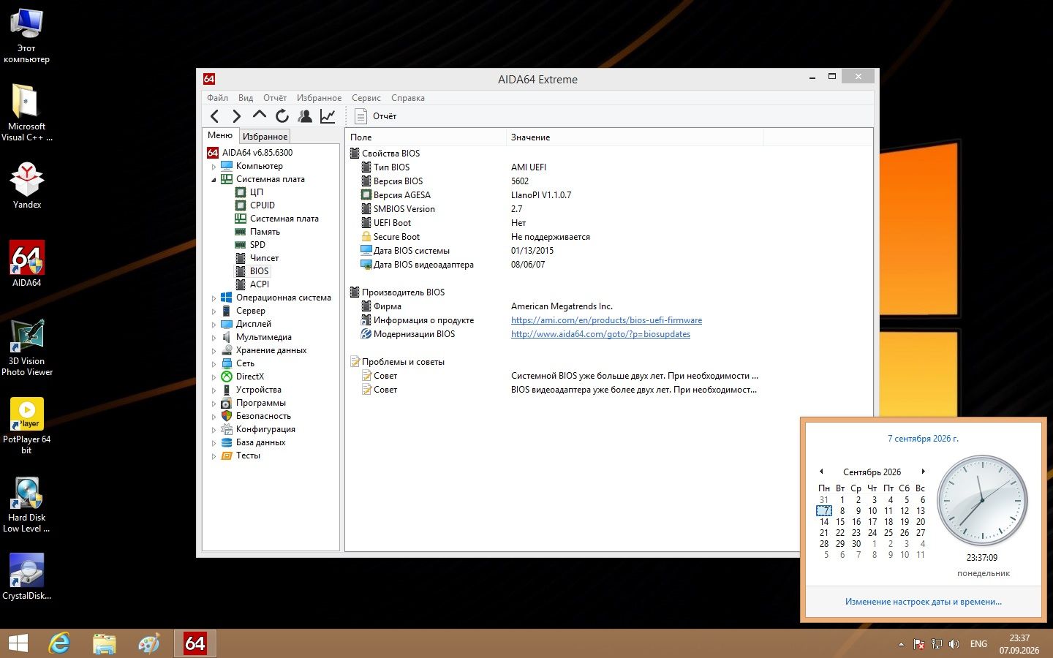Go forward using the right arrow toolbar icon
Image resolution: width=1053 pixels, height=658 pixels.
236,116
